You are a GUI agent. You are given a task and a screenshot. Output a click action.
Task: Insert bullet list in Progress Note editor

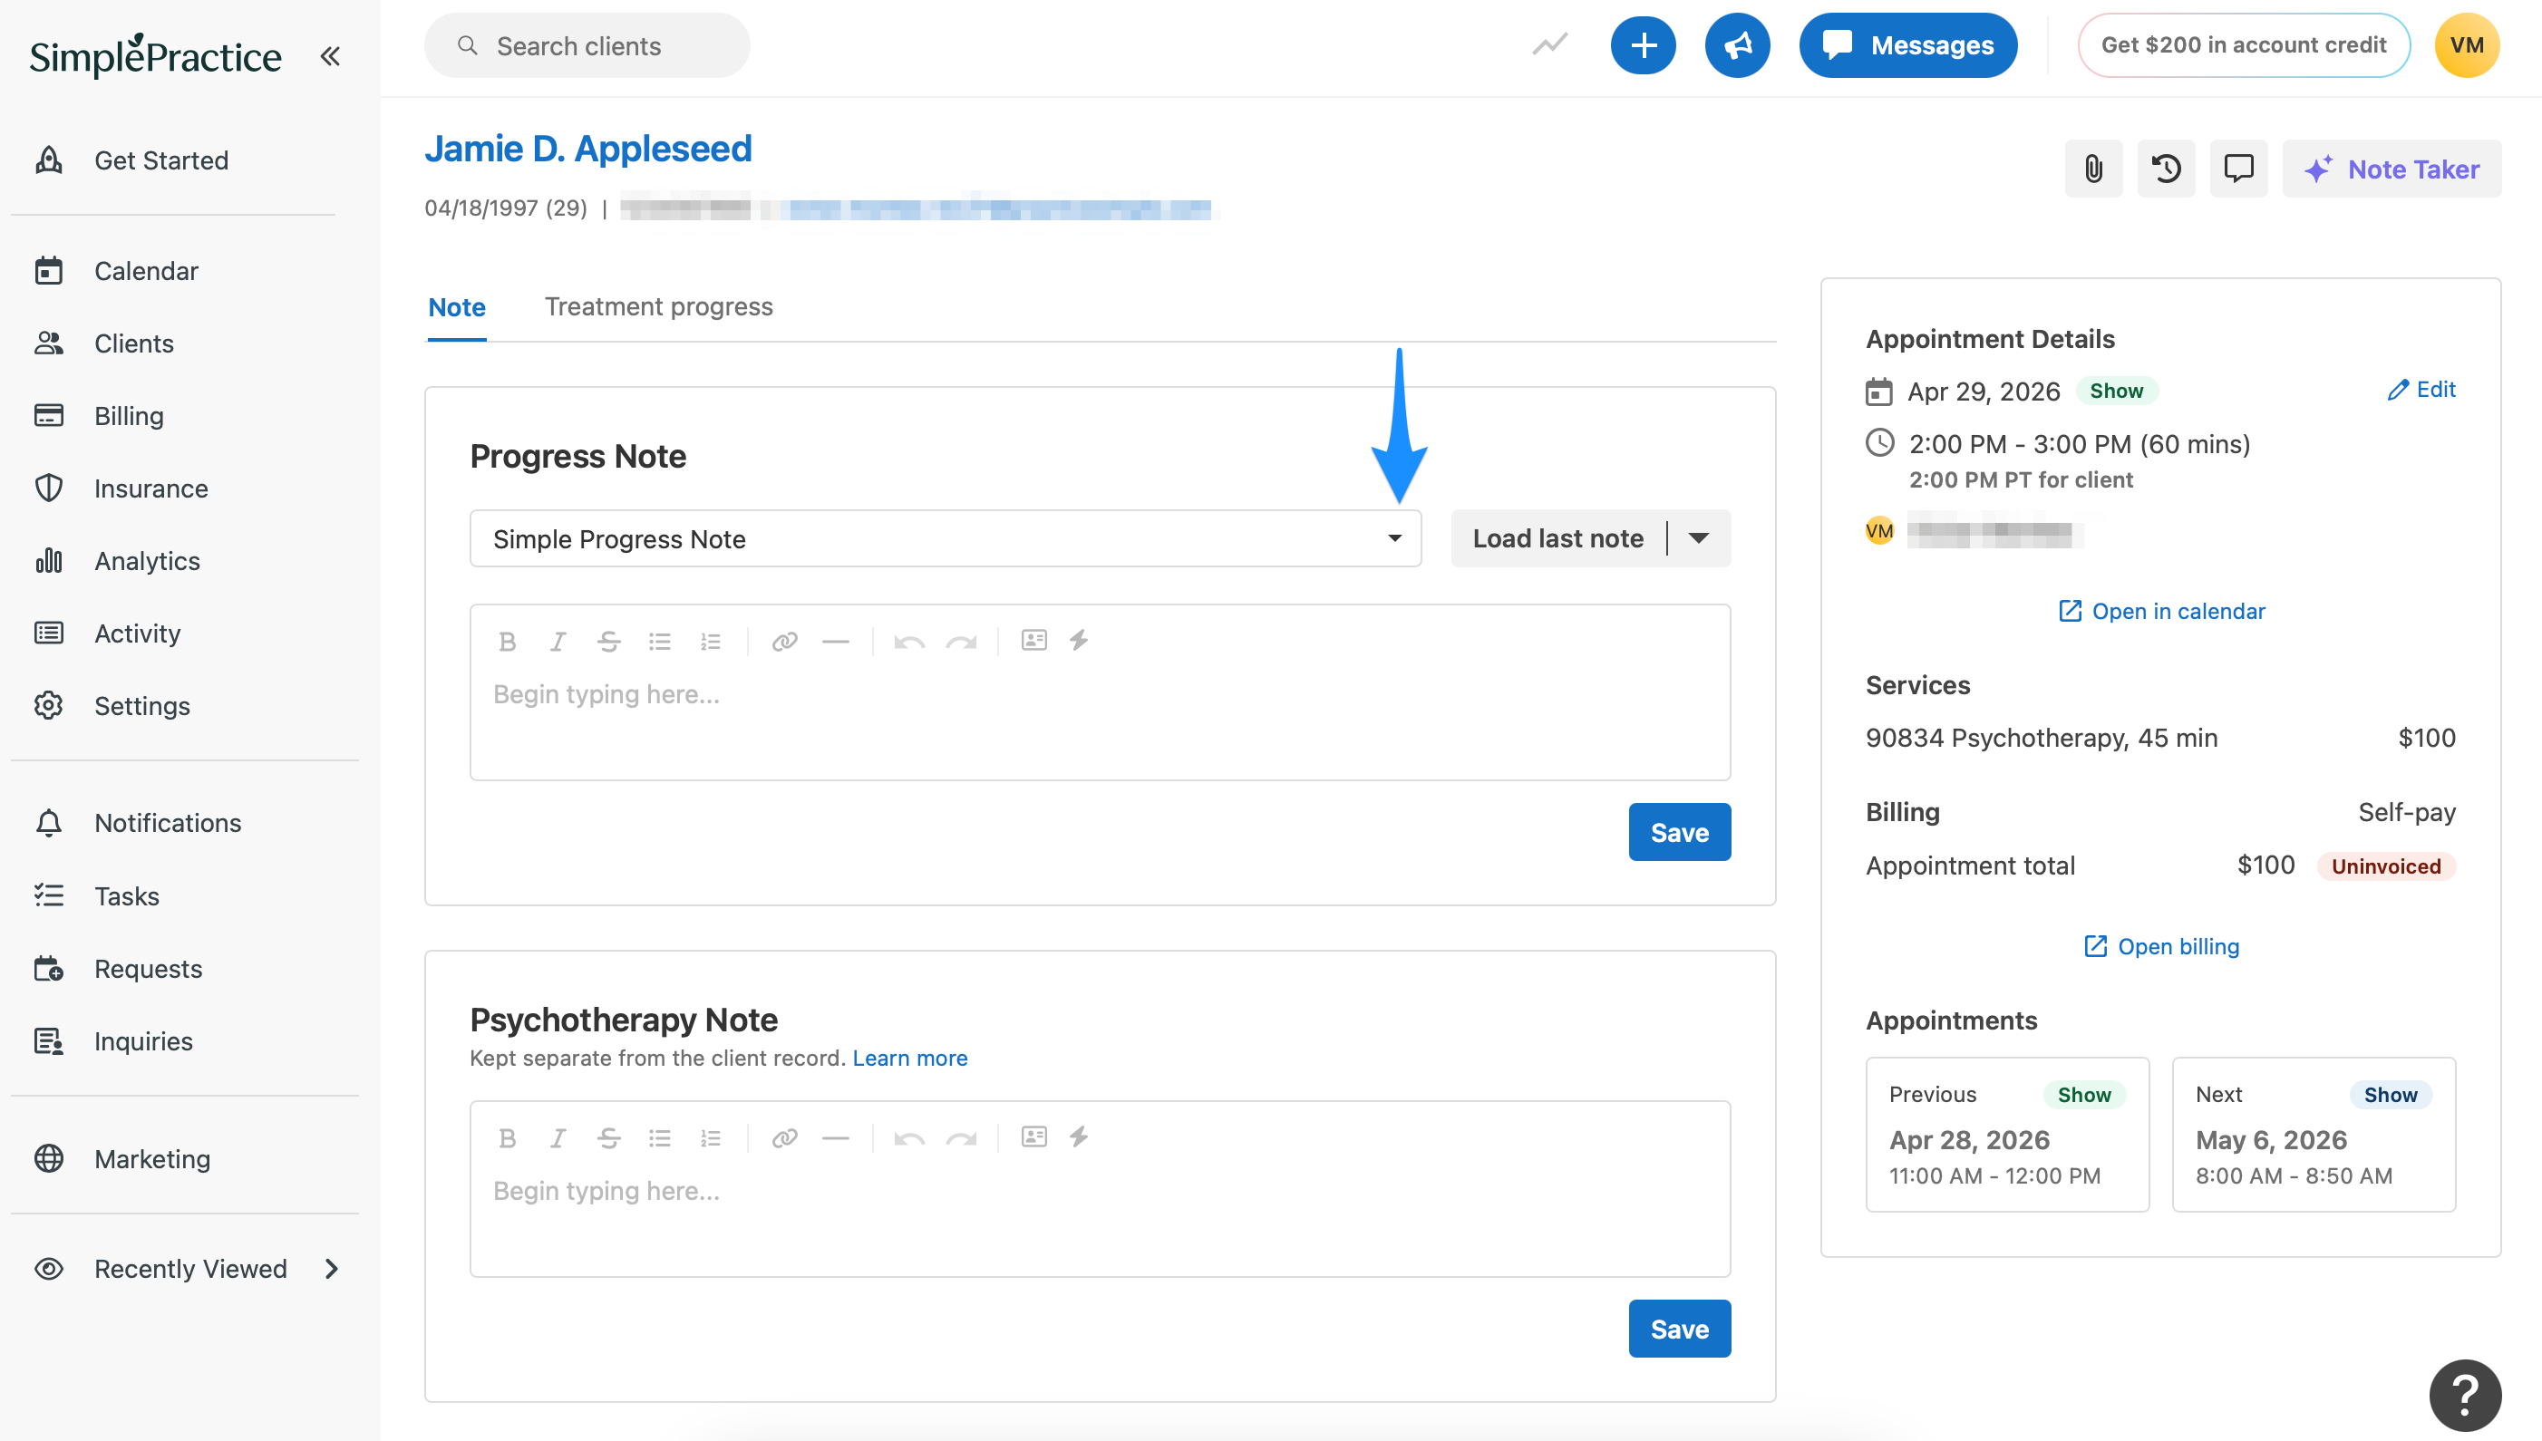click(x=659, y=642)
